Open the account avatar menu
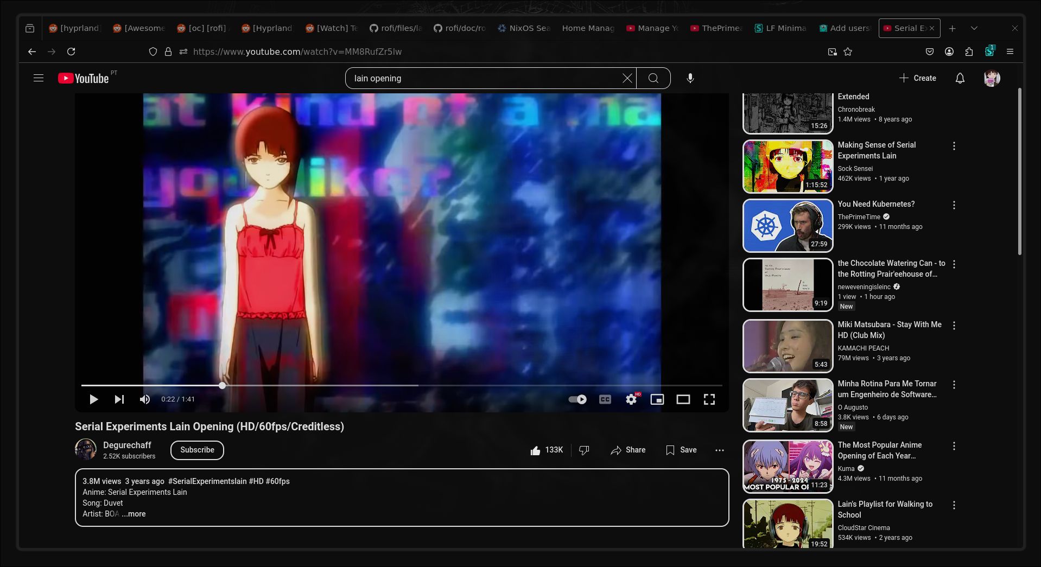This screenshot has width=1041, height=567. pyautogui.click(x=992, y=78)
